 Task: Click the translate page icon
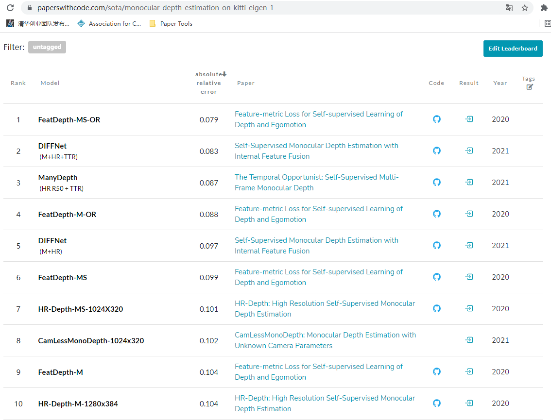(509, 8)
